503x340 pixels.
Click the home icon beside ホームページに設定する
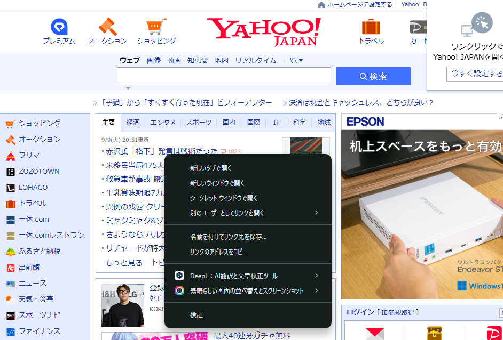(321, 5)
